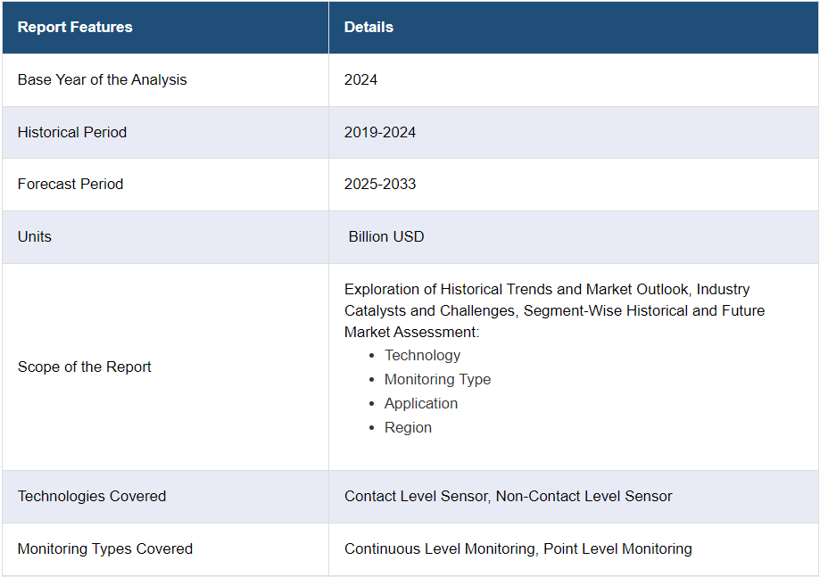Click the 2024 base year value
820x577 pixels.
click(x=360, y=79)
